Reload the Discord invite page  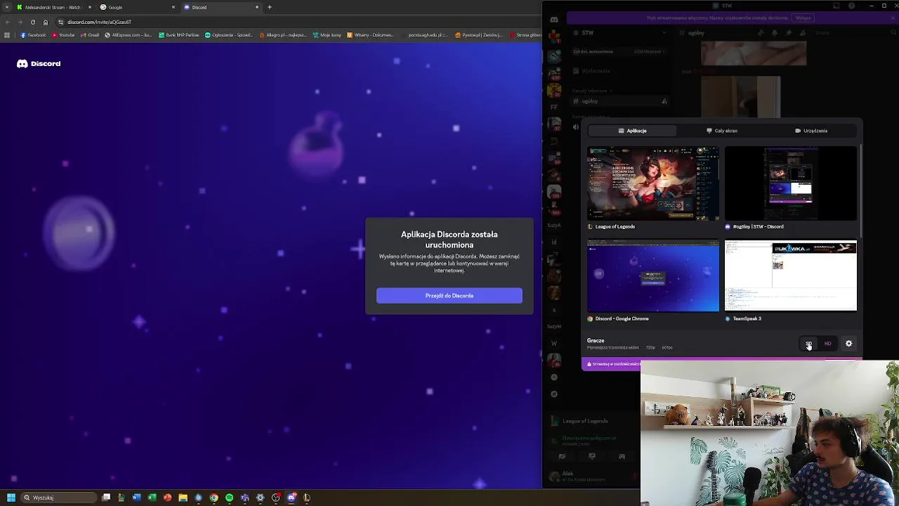pyautogui.click(x=32, y=22)
